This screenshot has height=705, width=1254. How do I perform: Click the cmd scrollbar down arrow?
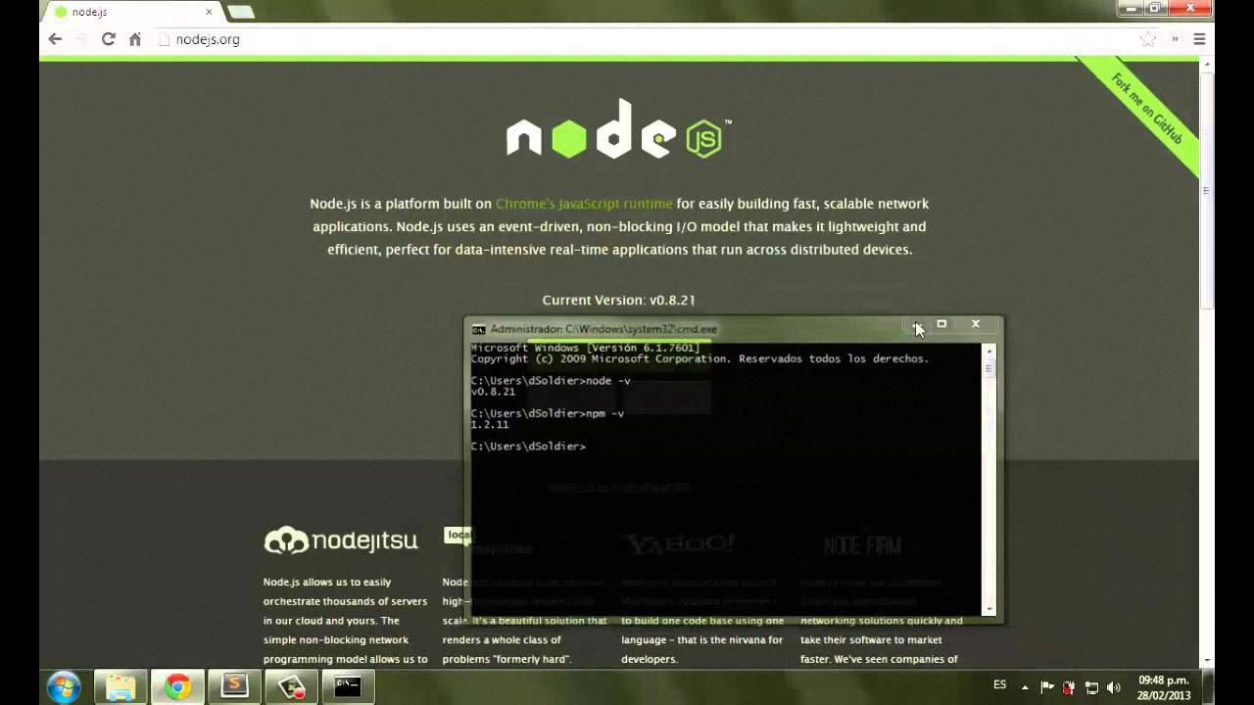click(989, 608)
